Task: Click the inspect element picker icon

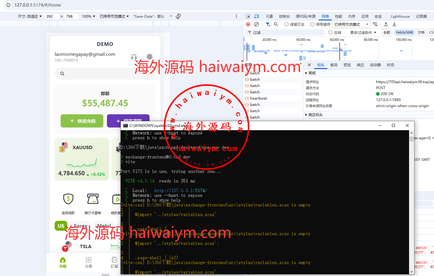Action: (x=248, y=16)
